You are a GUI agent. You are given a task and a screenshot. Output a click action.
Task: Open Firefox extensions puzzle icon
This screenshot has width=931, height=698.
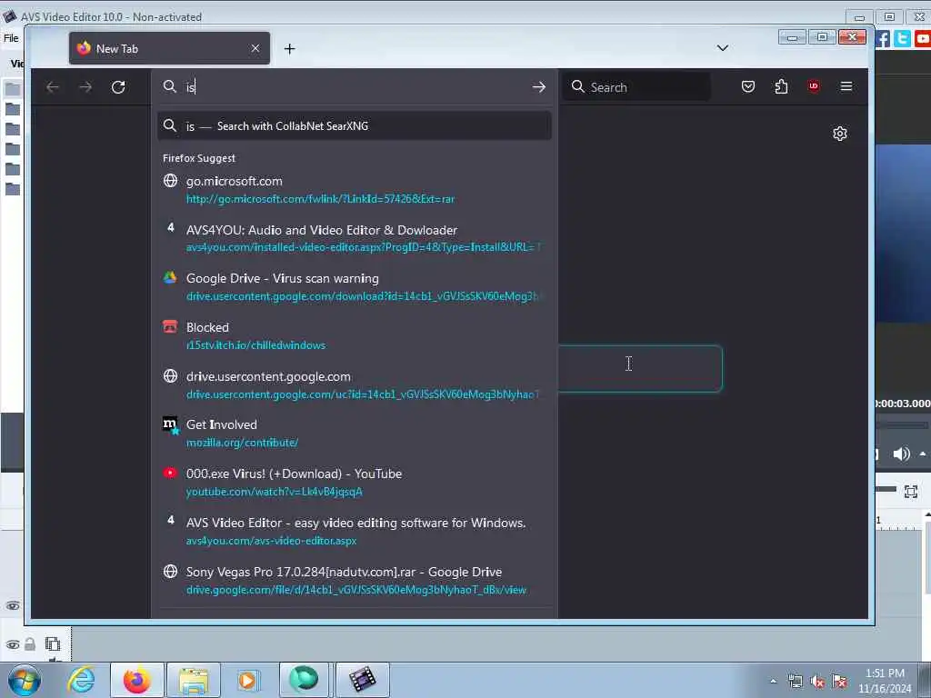click(x=781, y=86)
